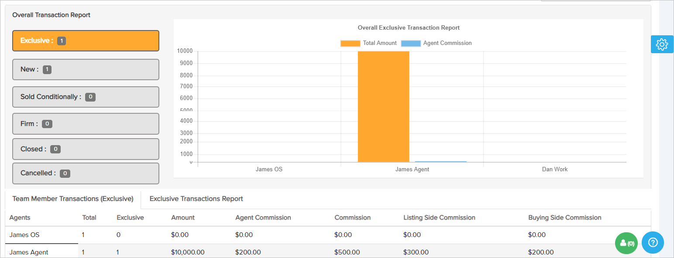Open the green user chat icon

click(626, 243)
